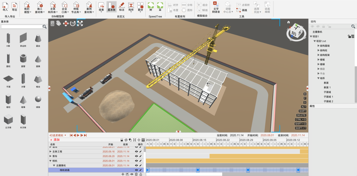Click the lock icon next to 项目1
This screenshot has width=357, height=176.
pos(349,36)
